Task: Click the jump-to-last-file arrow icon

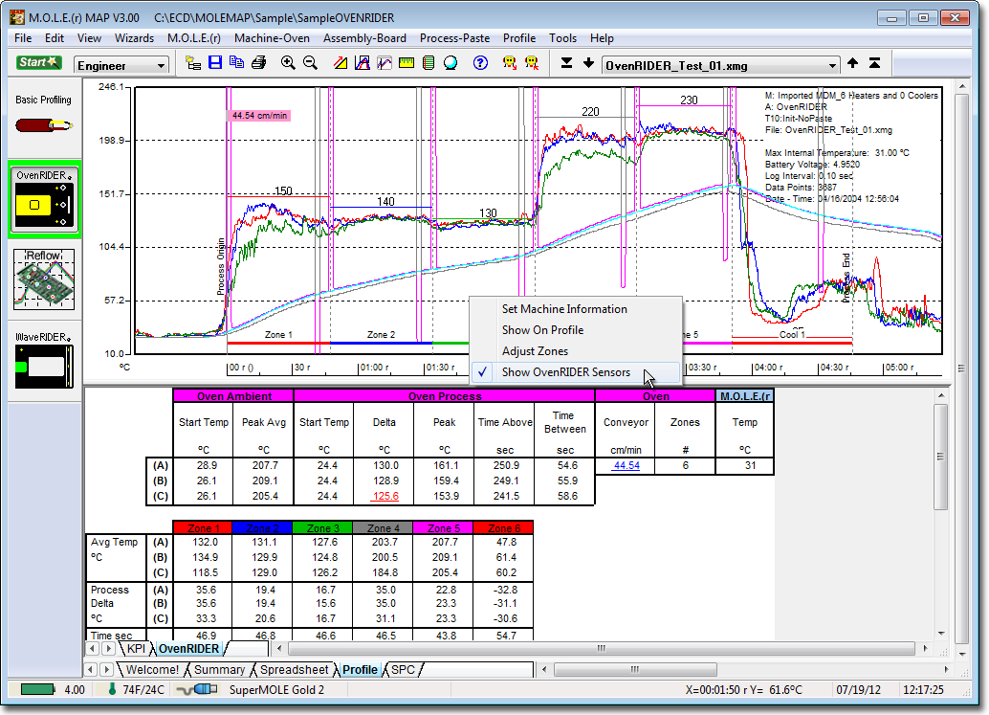Action: tap(566, 62)
